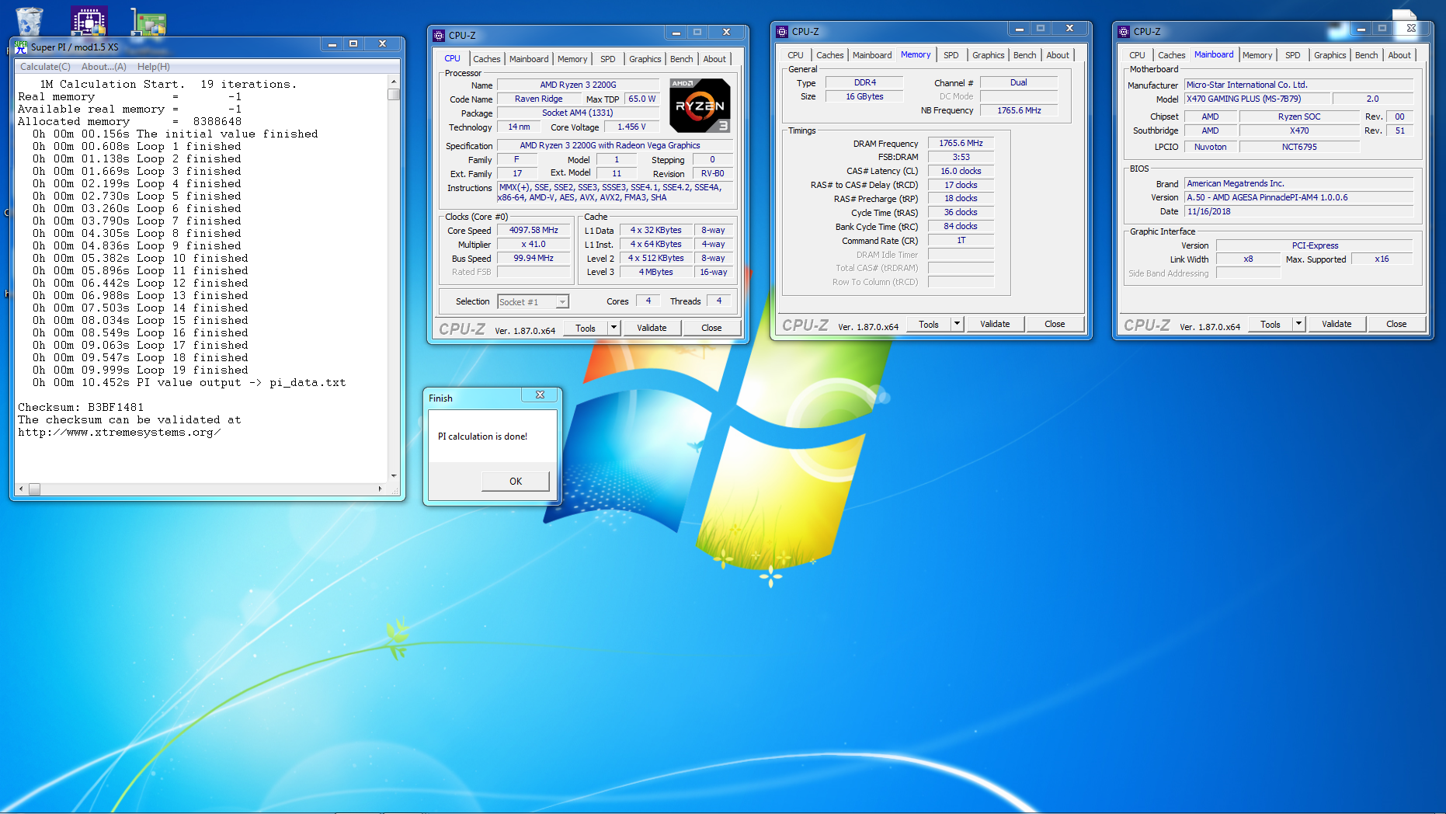This screenshot has width=1446, height=814.
Task: Click the NB Frequency value 1765.6 MHz
Action: point(1019,111)
